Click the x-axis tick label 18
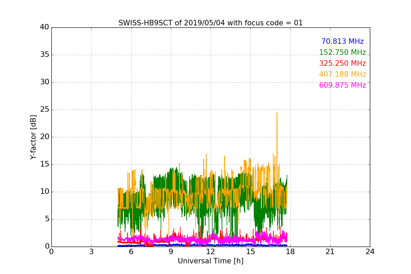411x274 pixels. point(290,252)
